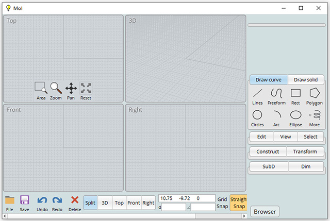Activate the Circles tool
Image resolution: width=330 pixels, height=221 pixels.
coord(257,117)
